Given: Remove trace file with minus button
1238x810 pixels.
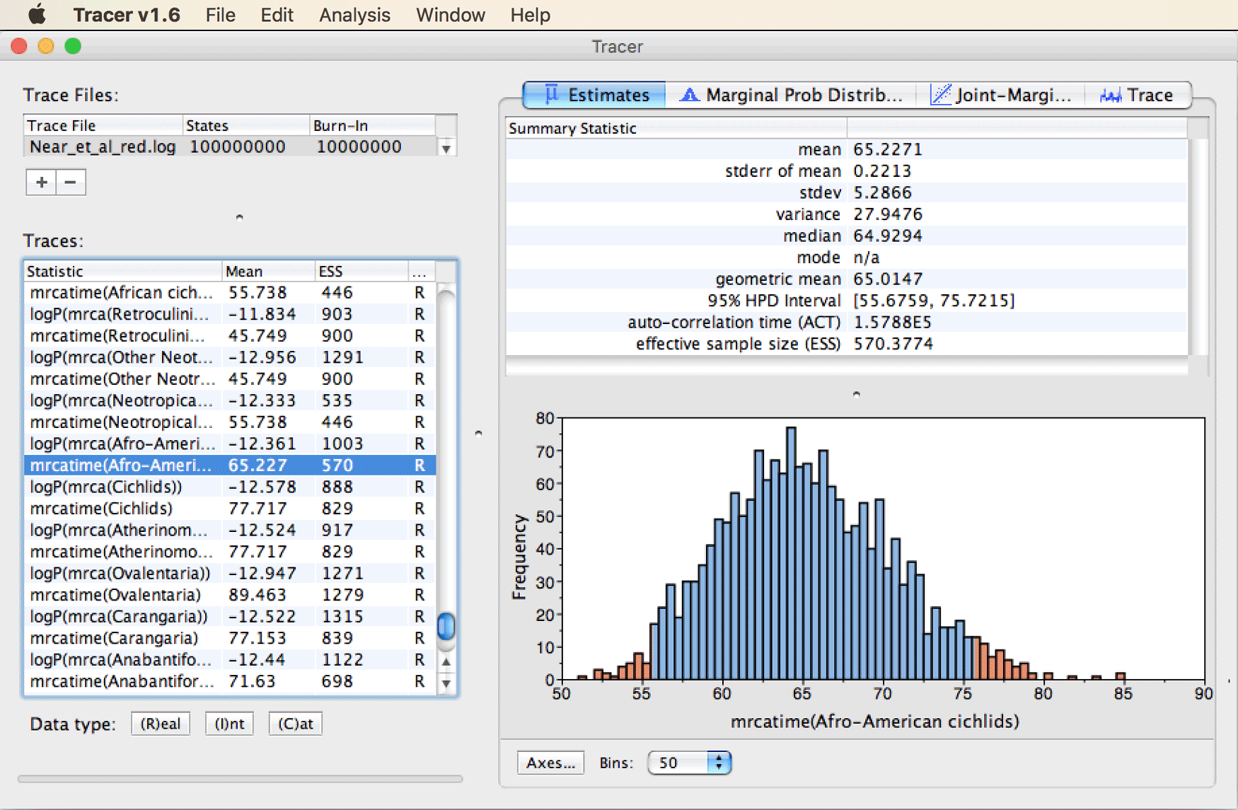Looking at the screenshot, I should (x=71, y=183).
